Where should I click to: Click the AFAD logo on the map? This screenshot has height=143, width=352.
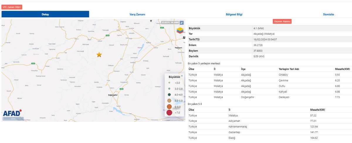(x=12, y=113)
